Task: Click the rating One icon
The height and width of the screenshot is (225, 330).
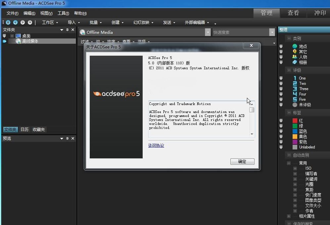Action: coord(295,78)
